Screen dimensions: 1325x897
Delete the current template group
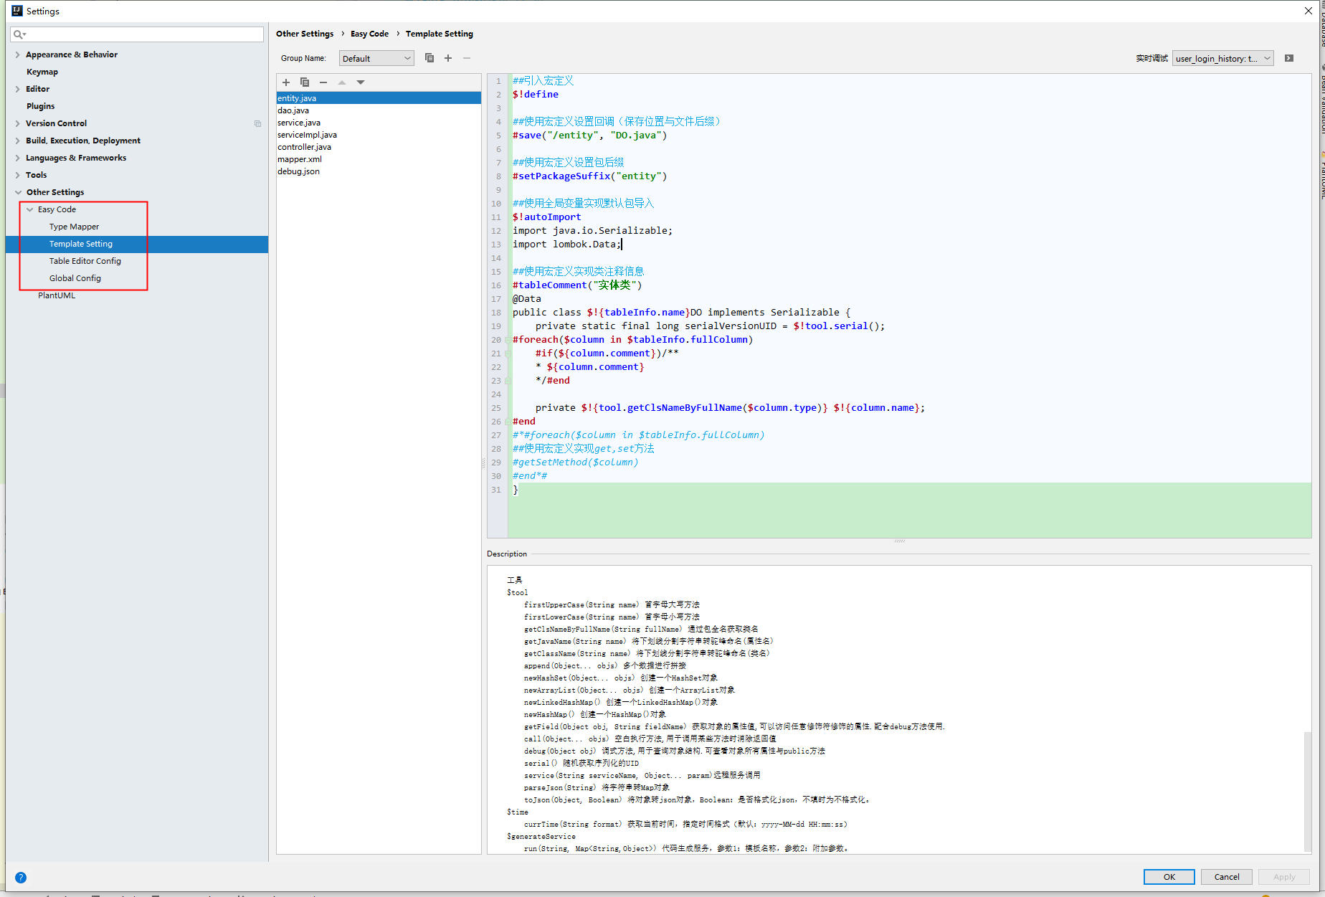tap(467, 58)
